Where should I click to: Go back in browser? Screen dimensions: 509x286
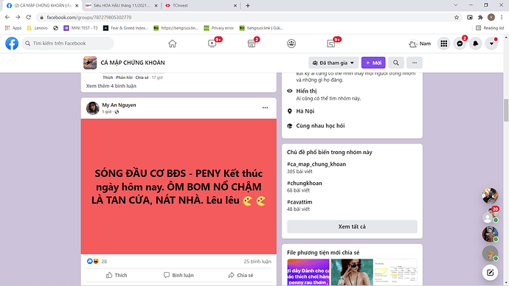7,17
